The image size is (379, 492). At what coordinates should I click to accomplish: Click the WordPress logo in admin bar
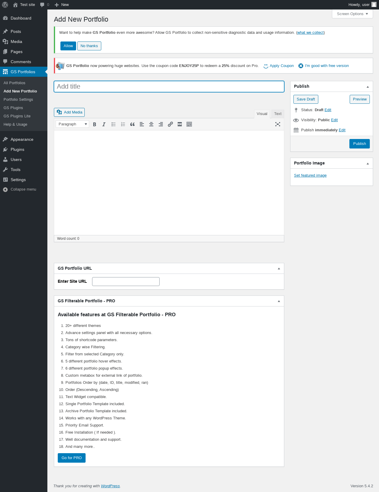5,5
